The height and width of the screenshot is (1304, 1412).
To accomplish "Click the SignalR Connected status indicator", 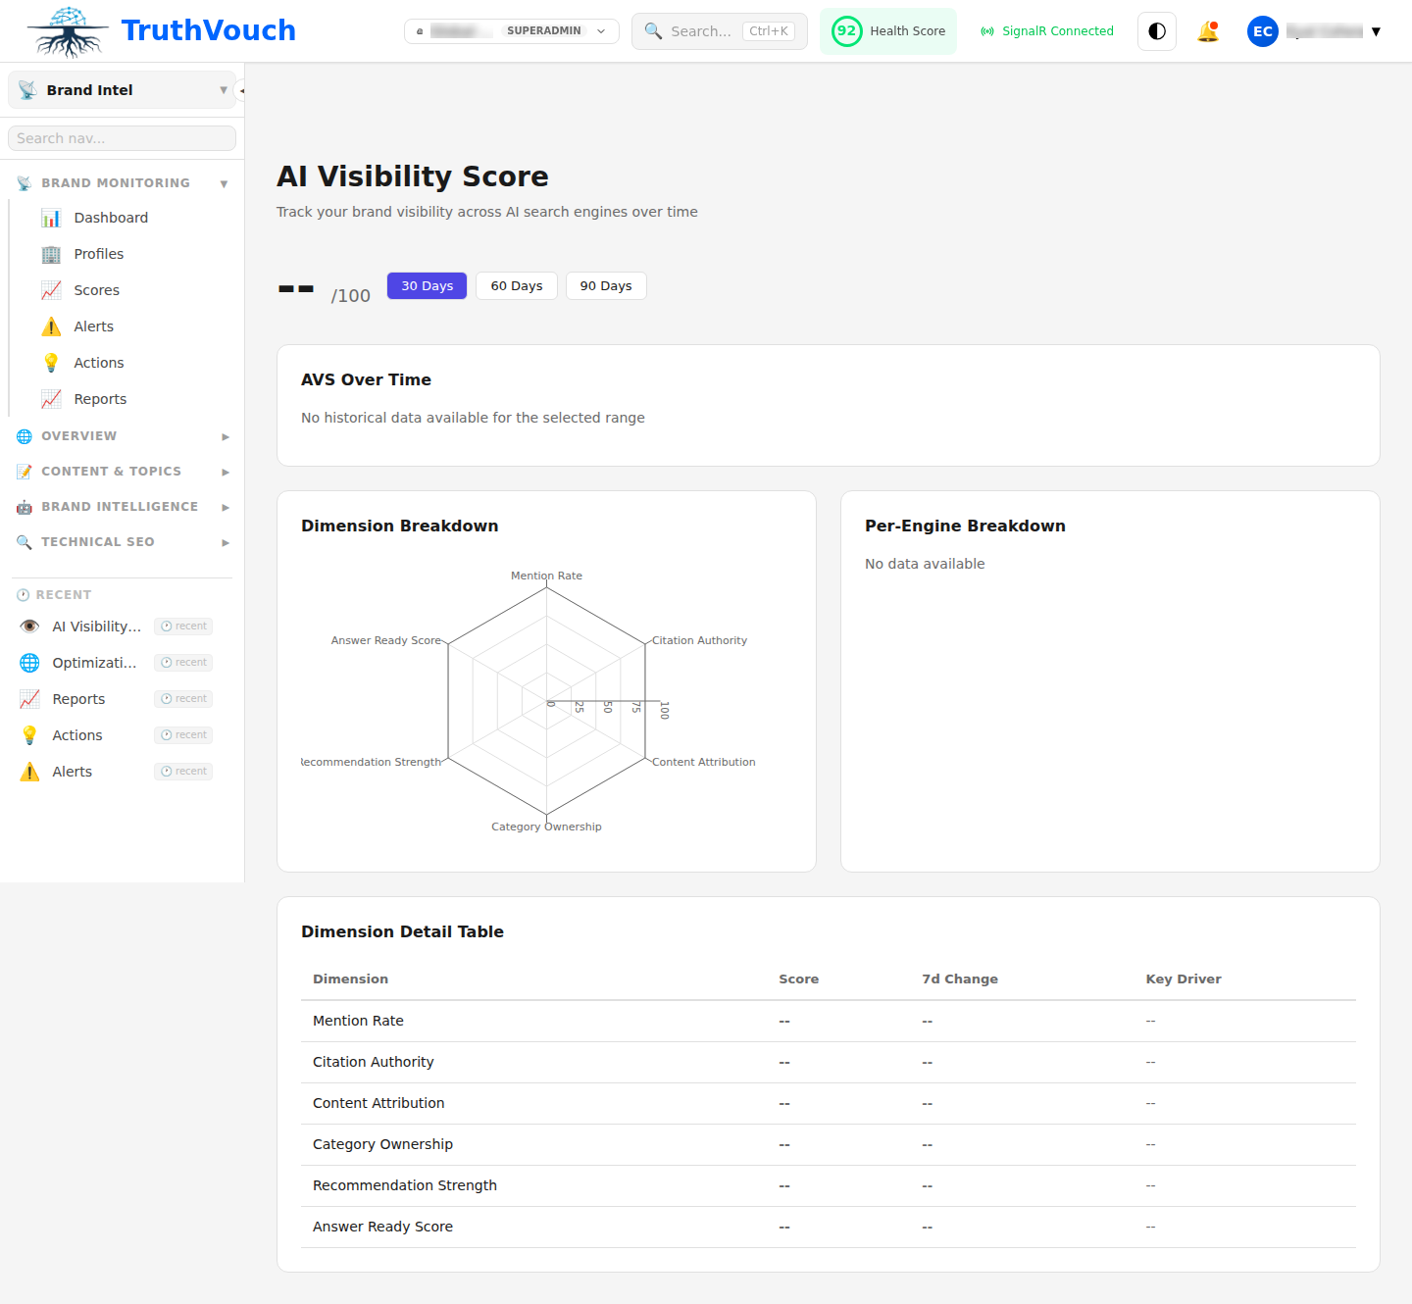I will point(1046,30).
